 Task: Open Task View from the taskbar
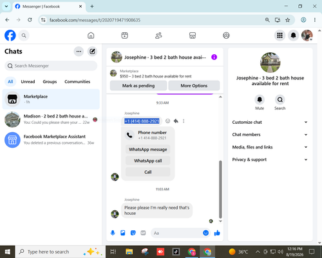pyautogui.click(x=113, y=252)
